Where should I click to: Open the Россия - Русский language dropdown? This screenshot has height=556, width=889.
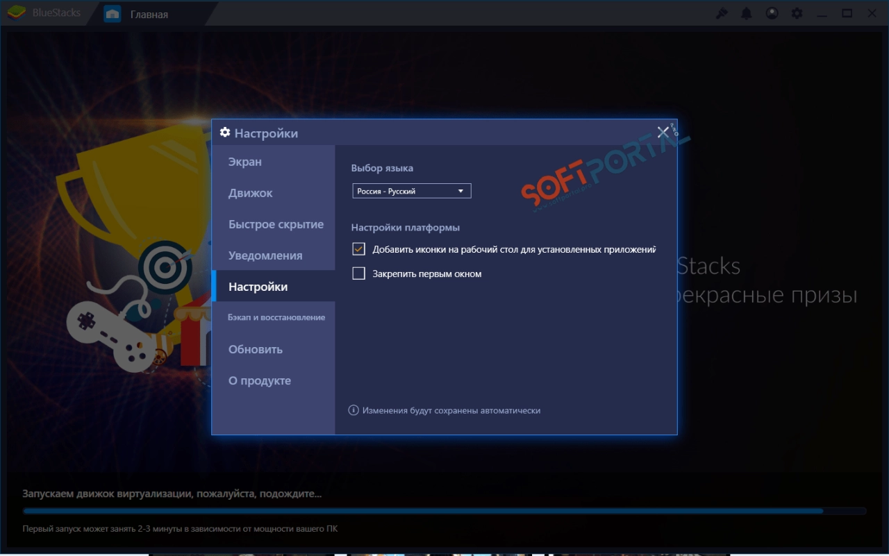(412, 191)
